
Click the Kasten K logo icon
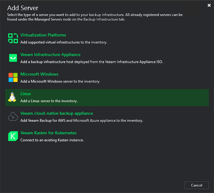point(13,136)
